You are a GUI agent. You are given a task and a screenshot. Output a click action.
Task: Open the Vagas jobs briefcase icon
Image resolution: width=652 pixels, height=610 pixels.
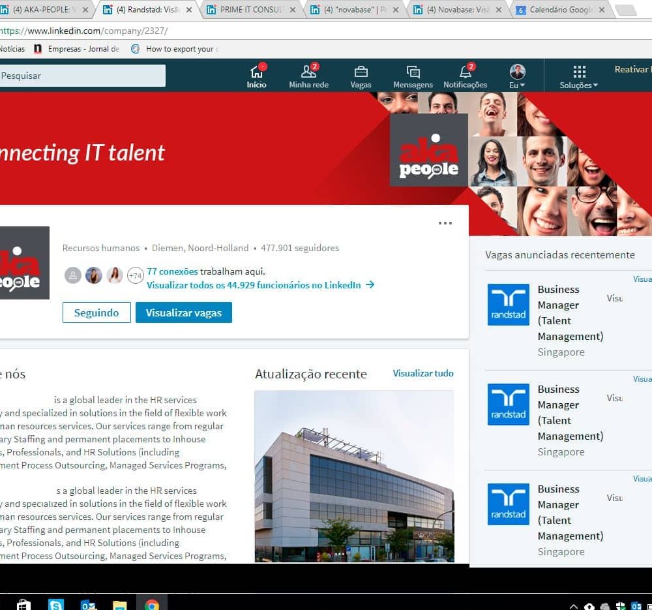[x=361, y=77]
